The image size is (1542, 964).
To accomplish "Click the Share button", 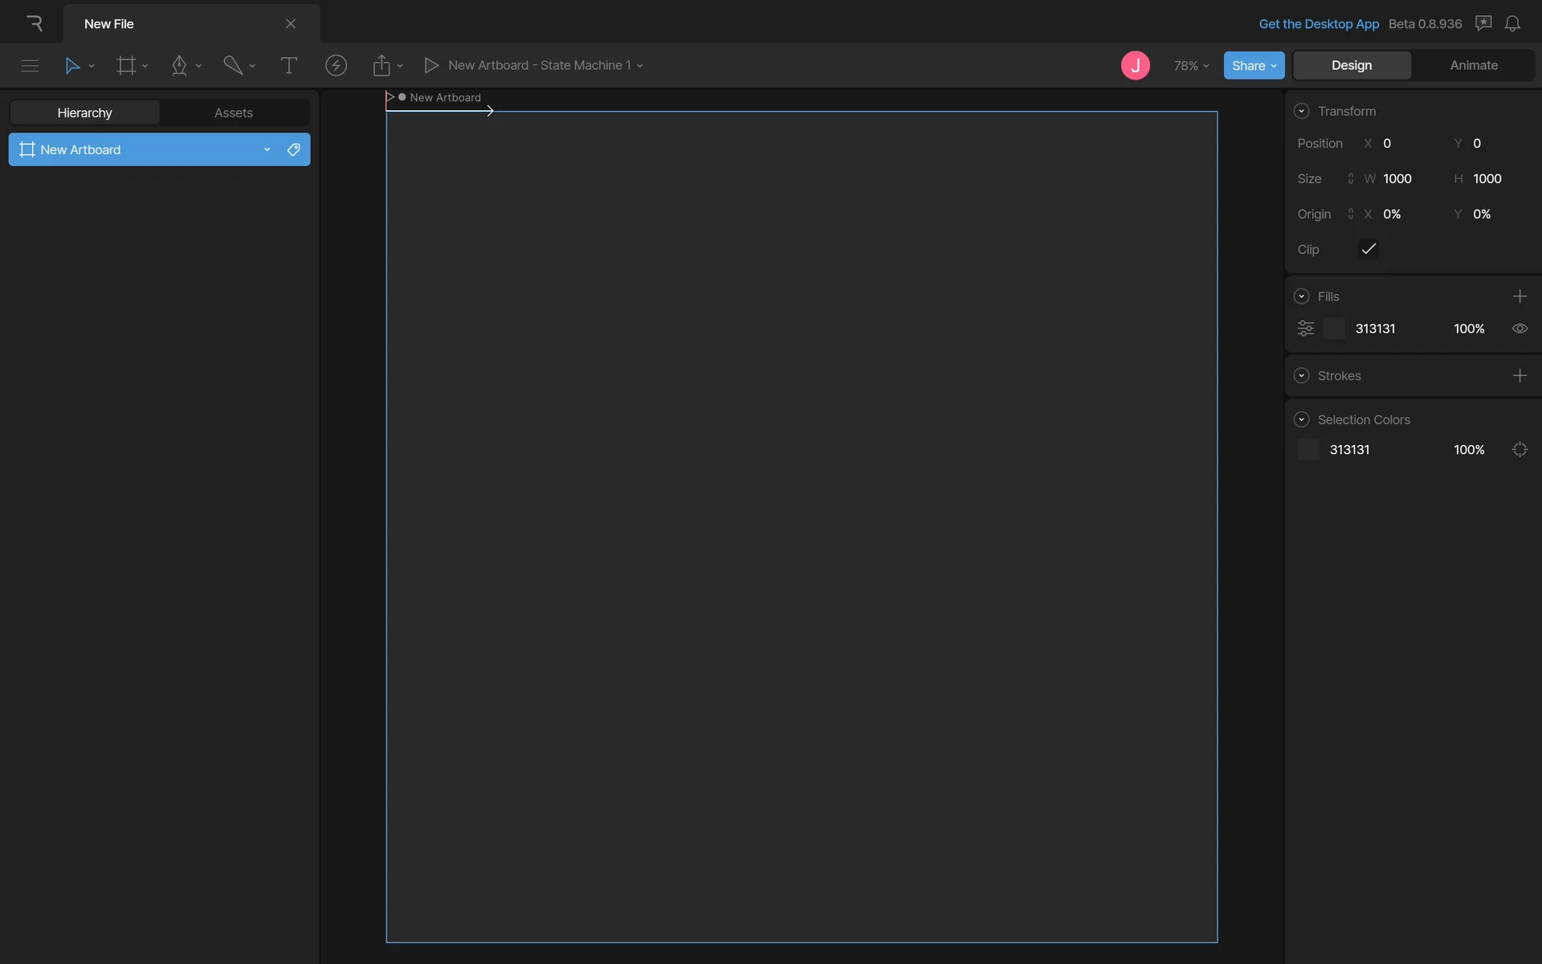I will point(1253,66).
